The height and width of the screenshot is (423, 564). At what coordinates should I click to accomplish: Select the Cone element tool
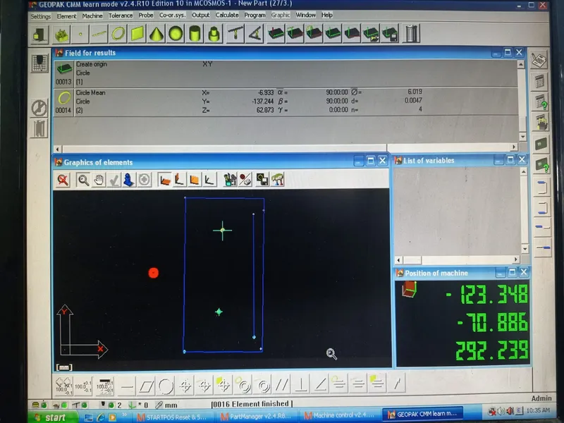157,34
